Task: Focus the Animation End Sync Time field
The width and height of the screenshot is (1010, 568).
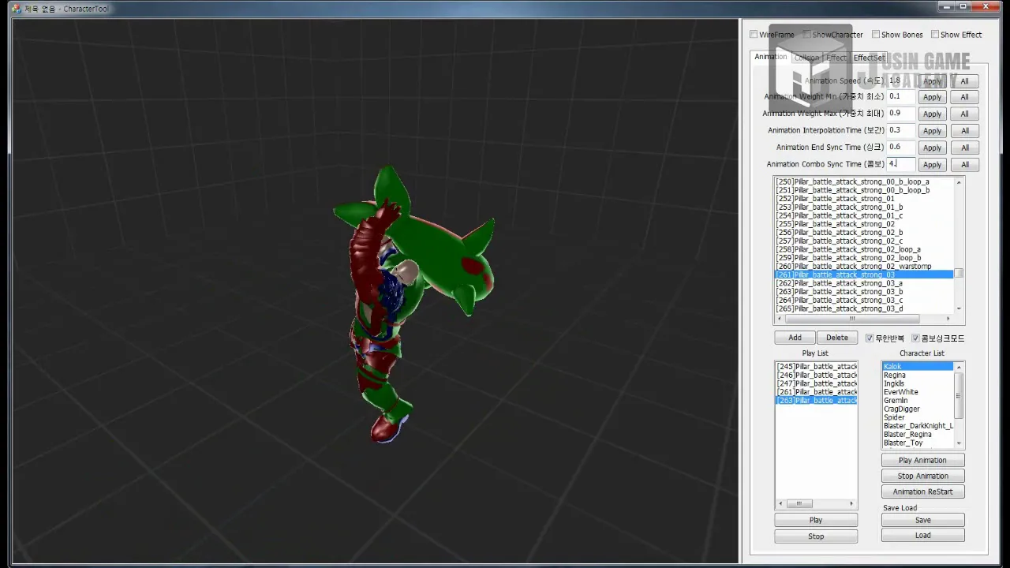Action: point(901,147)
